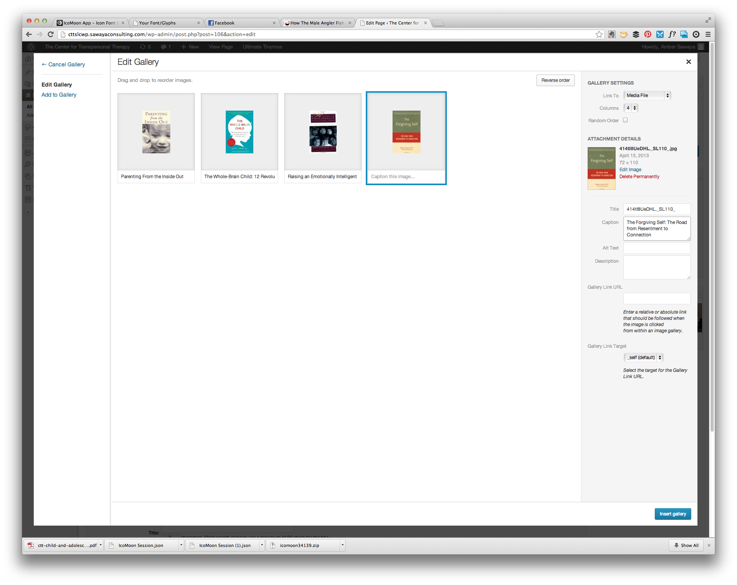Open the Buffer stack extension icon
The height and width of the screenshot is (585, 737).
636,34
